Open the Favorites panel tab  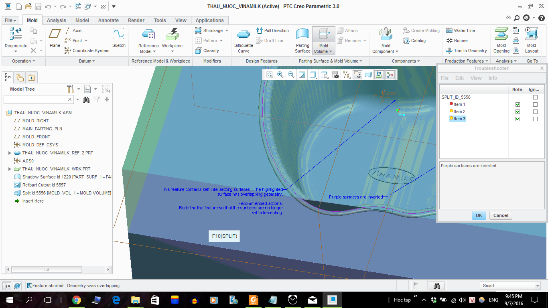(31, 77)
